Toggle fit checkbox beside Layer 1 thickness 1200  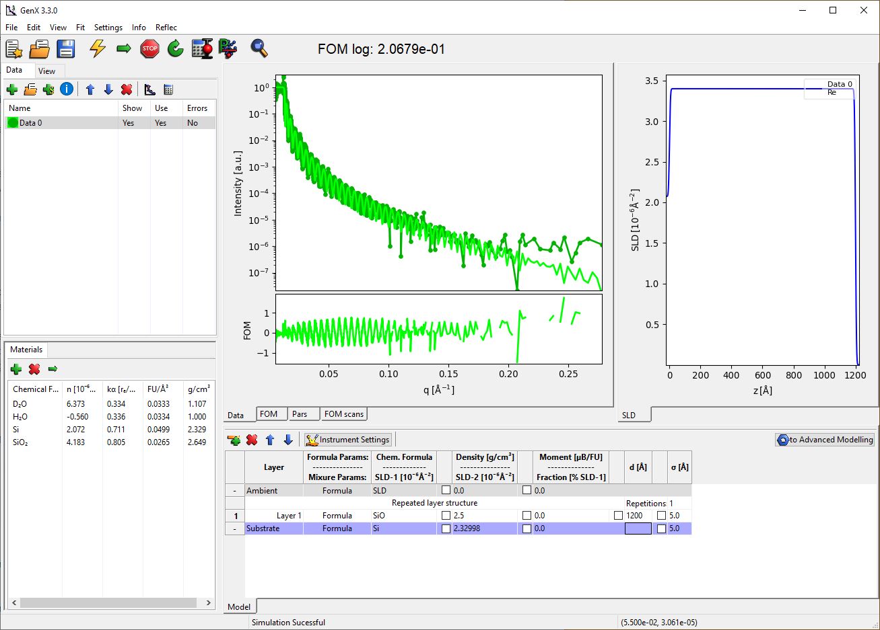(618, 516)
